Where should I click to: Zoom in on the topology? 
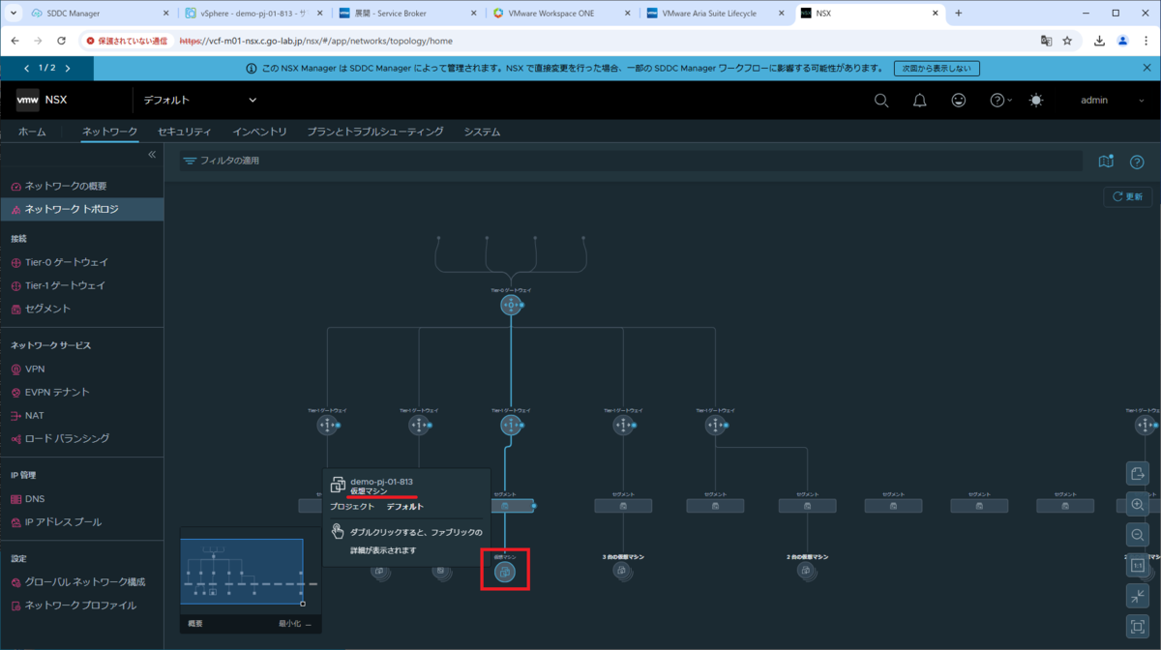[1137, 505]
